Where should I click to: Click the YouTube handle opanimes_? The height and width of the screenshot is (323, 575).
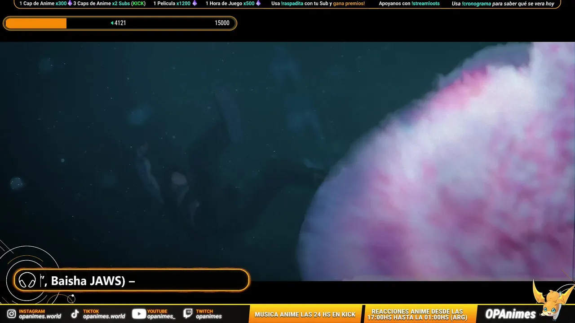pos(161,317)
